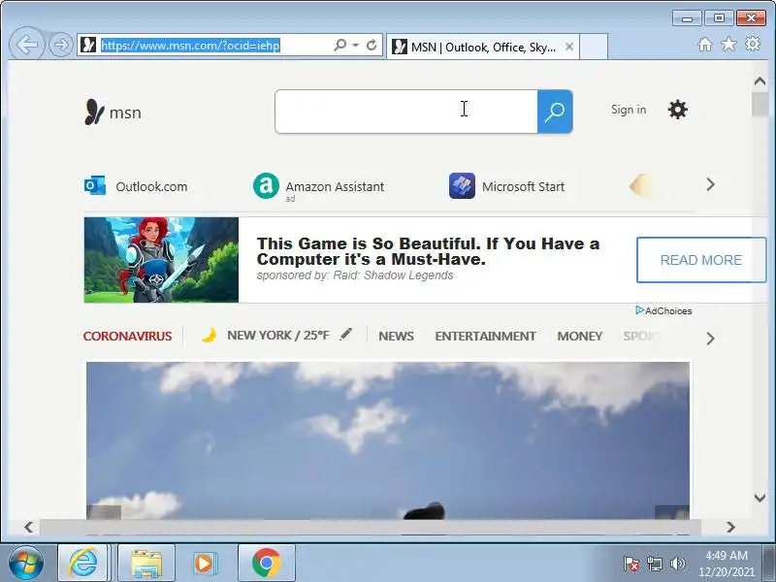Click the blue search magnifier button
Viewport: 776px width, 582px height.
555,112
